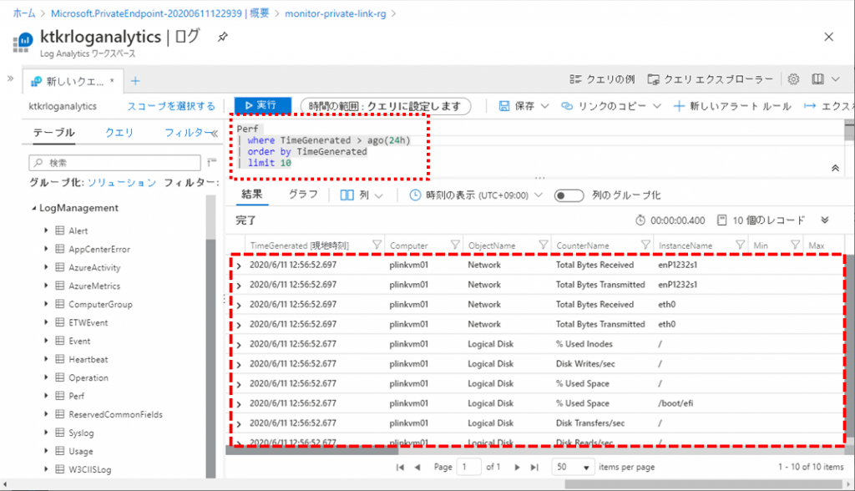Expand the results details double chevron
This screenshot has width=855, height=491.
tap(824, 220)
